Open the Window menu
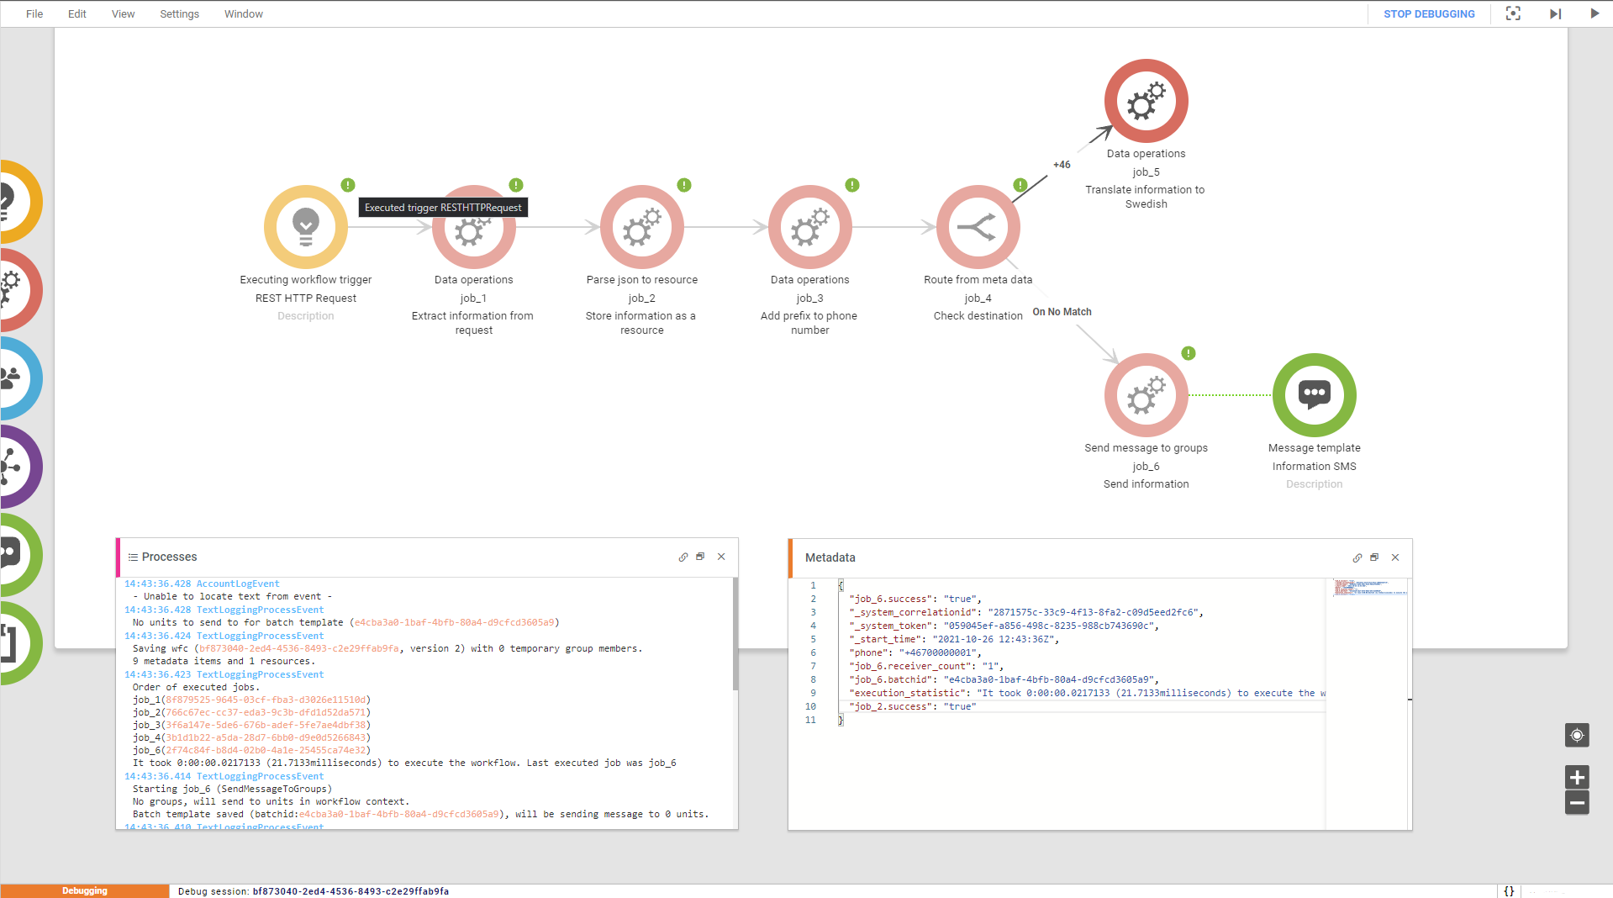The height and width of the screenshot is (898, 1613). pyautogui.click(x=243, y=13)
